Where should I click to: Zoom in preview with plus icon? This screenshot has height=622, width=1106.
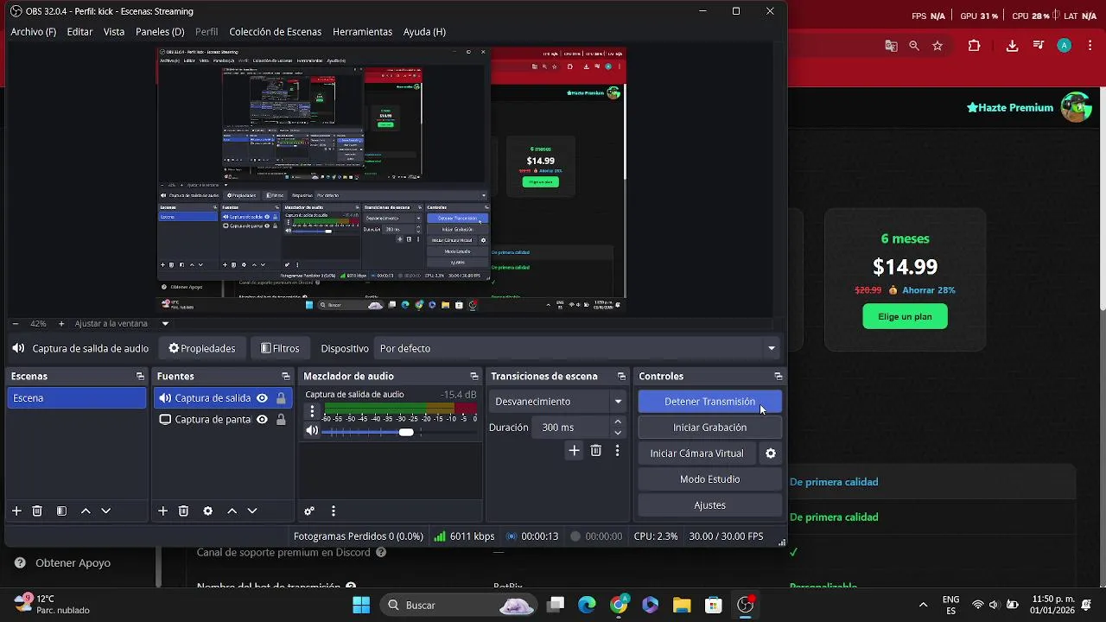click(61, 324)
